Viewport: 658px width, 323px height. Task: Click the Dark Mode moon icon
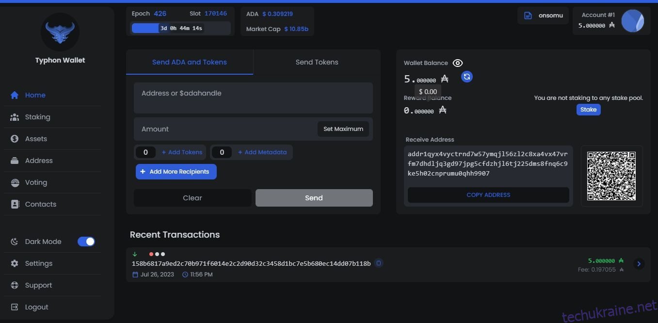[x=15, y=242]
